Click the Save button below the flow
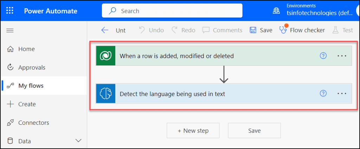Image resolution: width=360 pixels, height=149 pixels. pyautogui.click(x=255, y=131)
